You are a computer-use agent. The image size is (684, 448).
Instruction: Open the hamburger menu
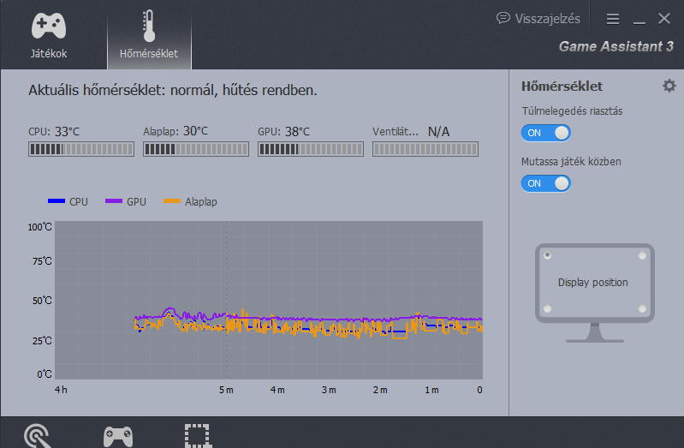[x=613, y=19]
